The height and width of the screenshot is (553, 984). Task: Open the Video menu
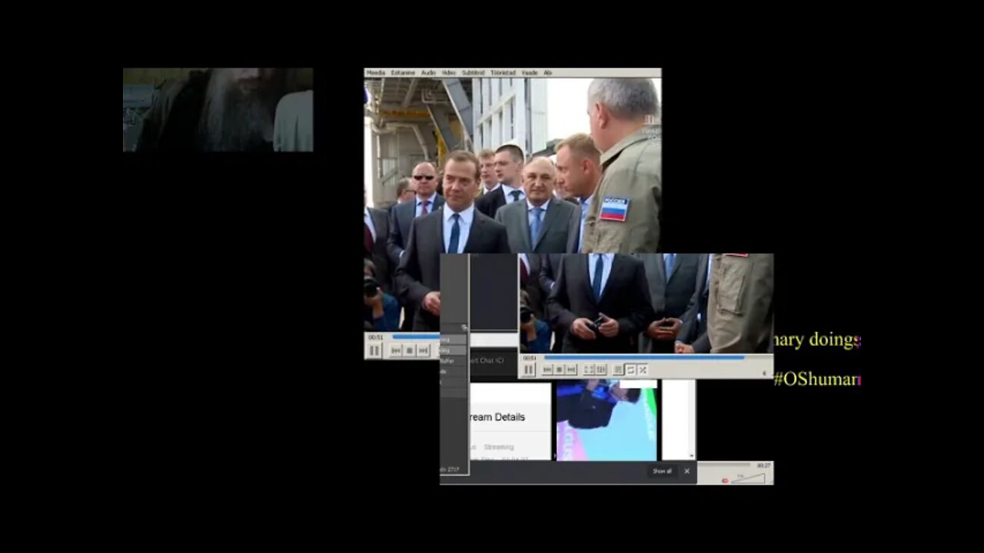pos(449,73)
